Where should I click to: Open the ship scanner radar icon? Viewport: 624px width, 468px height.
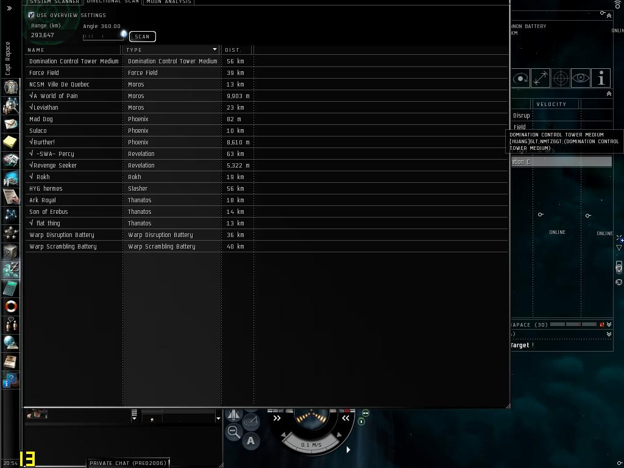pyautogui.click(x=252, y=421)
